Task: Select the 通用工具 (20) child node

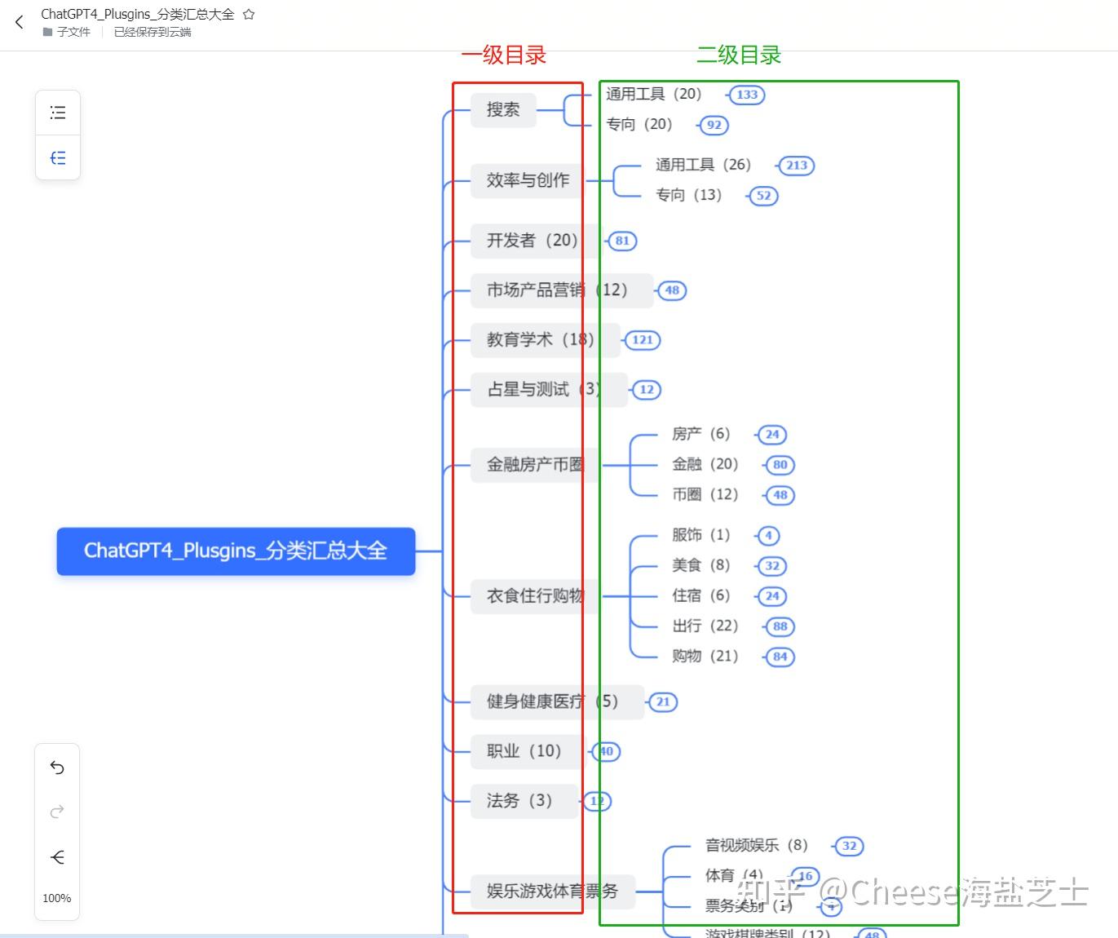Action: click(x=654, y=94)
